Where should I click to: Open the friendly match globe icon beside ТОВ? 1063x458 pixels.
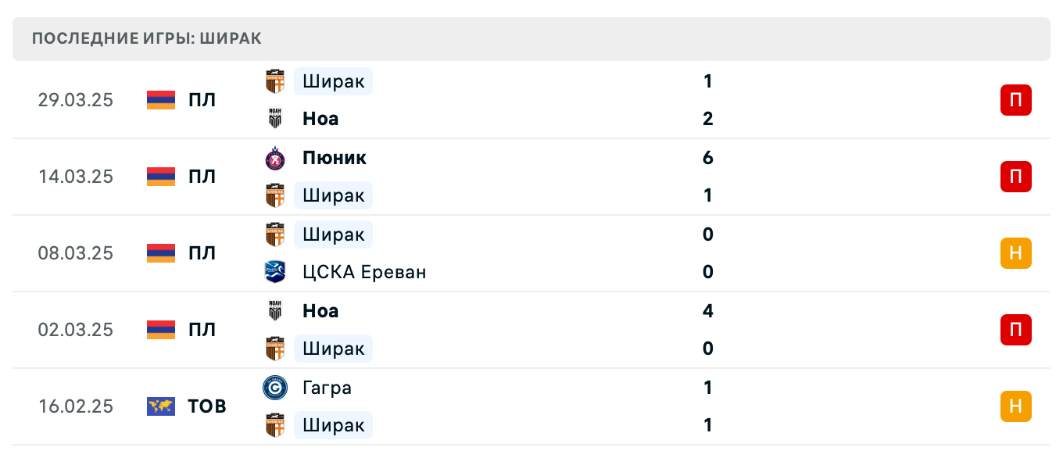pos(159,406)
